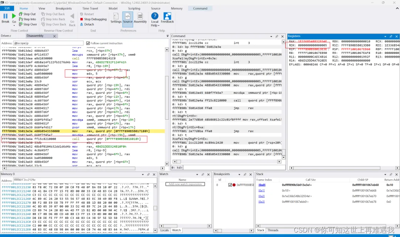Open Stack panel options dropdown
400x237 pixels.
(385, 175)
